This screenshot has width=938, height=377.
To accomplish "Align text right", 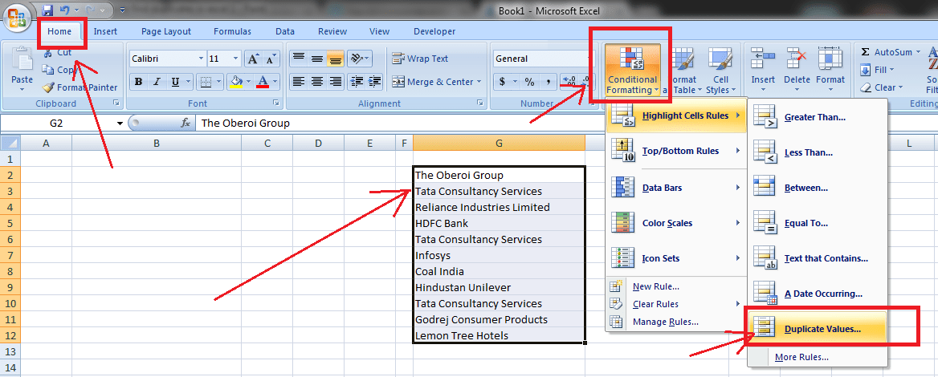I will click(335, 82).
